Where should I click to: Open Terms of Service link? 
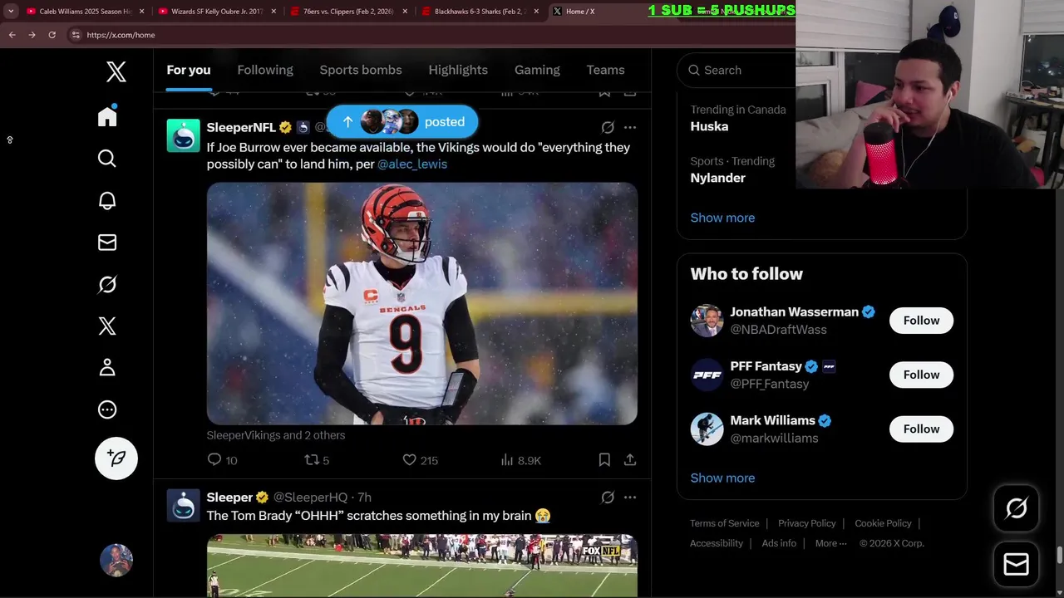tap(725, 523)
